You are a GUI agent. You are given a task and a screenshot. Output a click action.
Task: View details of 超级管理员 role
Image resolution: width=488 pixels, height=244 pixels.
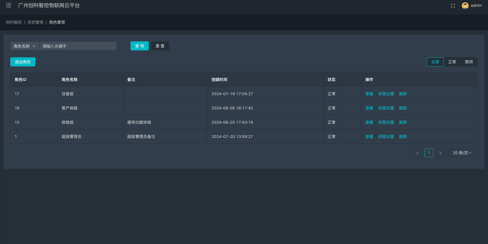[369, 137]
